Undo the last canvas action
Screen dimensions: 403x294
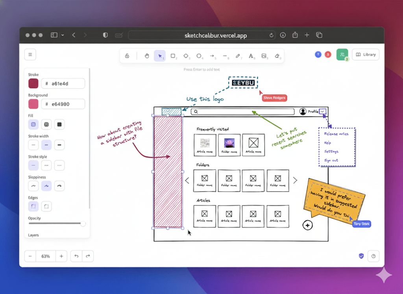coord(76,256)
